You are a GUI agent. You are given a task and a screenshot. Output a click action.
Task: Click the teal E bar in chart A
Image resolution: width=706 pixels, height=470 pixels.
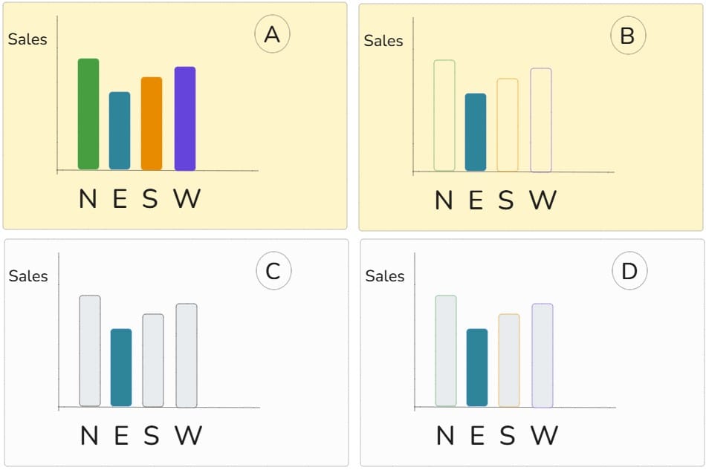[120, 131]
